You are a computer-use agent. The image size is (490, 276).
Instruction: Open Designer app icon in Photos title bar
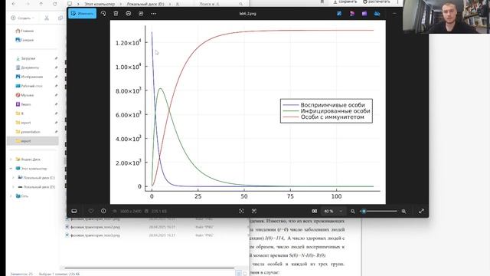tap(352, 14)
